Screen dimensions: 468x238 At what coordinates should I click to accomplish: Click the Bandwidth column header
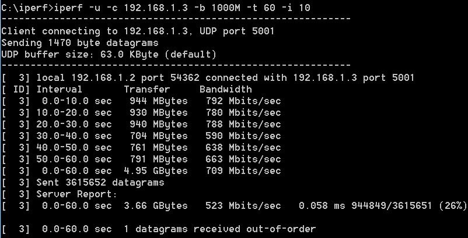[x=226, y=89]
